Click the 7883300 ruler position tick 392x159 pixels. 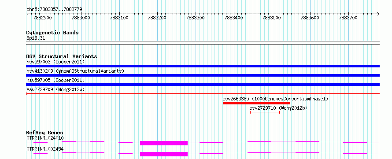(x=196, y=18)
